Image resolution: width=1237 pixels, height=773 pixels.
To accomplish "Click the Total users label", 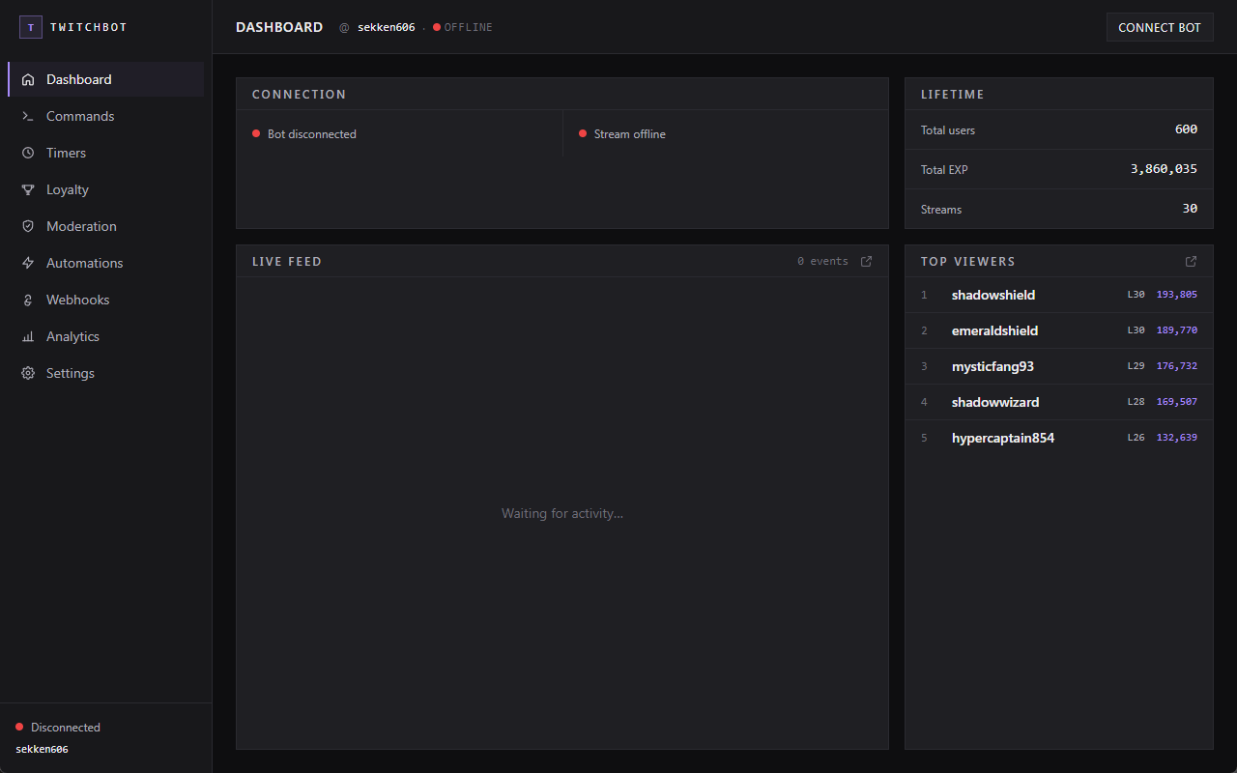I will [x=948, y=130].
